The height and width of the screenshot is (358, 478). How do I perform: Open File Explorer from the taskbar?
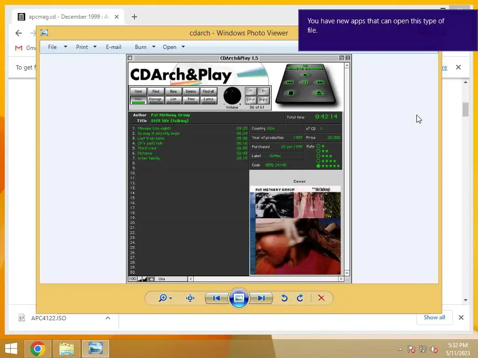(x=67, y=349)
